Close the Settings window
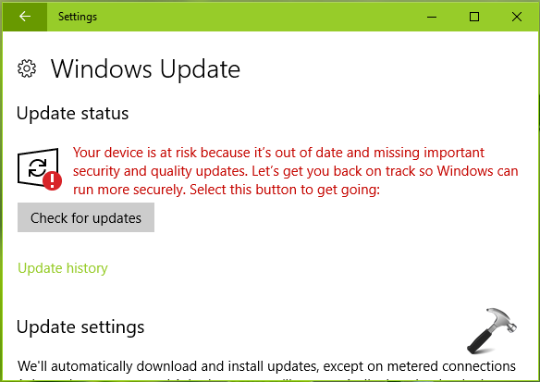This screenshot has width=540, height=382. click(x=517, y=17)
